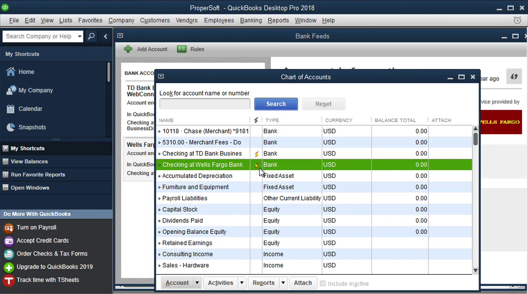
Task: Click the Attach button
Action: tap(303, 283)
